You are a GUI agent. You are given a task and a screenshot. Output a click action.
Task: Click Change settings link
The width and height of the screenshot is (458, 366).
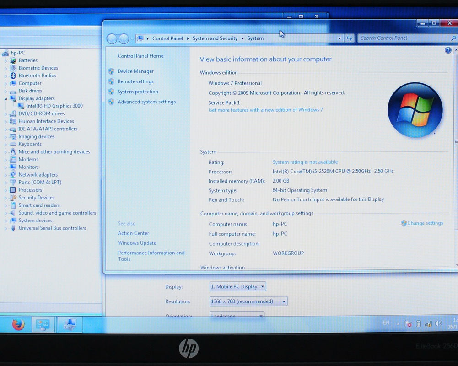pos(425,223)
